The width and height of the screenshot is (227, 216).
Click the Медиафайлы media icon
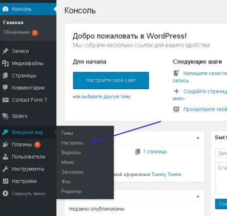pos(5,63)
